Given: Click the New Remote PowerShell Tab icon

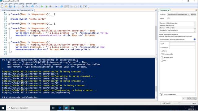Looking at the screenshot, I should (x=56, y=6).
